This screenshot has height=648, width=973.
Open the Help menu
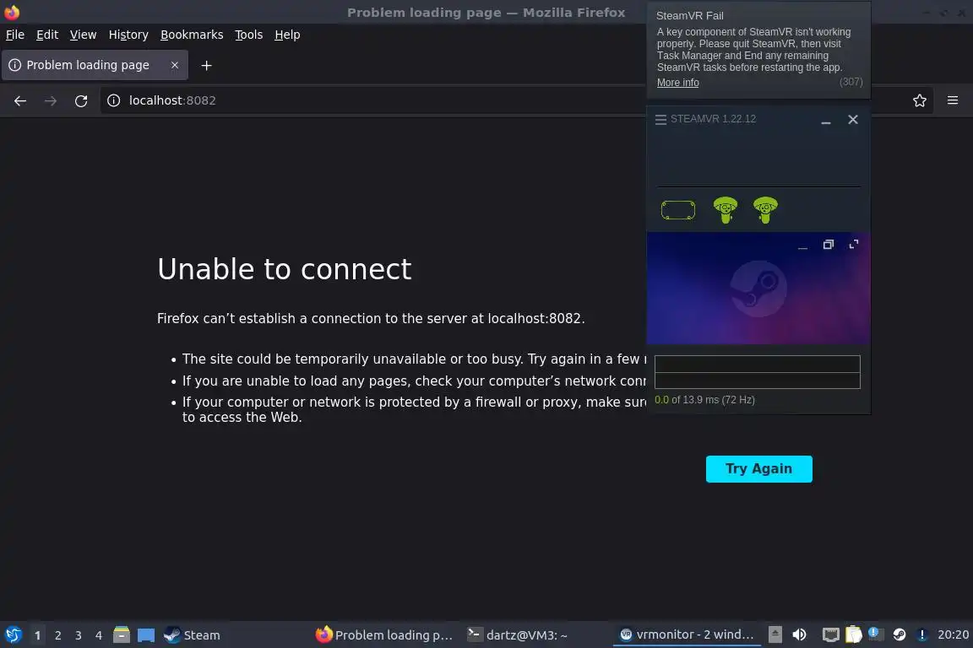coord(287,35)
